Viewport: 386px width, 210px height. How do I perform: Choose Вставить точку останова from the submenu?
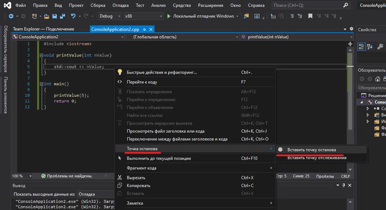321,149
